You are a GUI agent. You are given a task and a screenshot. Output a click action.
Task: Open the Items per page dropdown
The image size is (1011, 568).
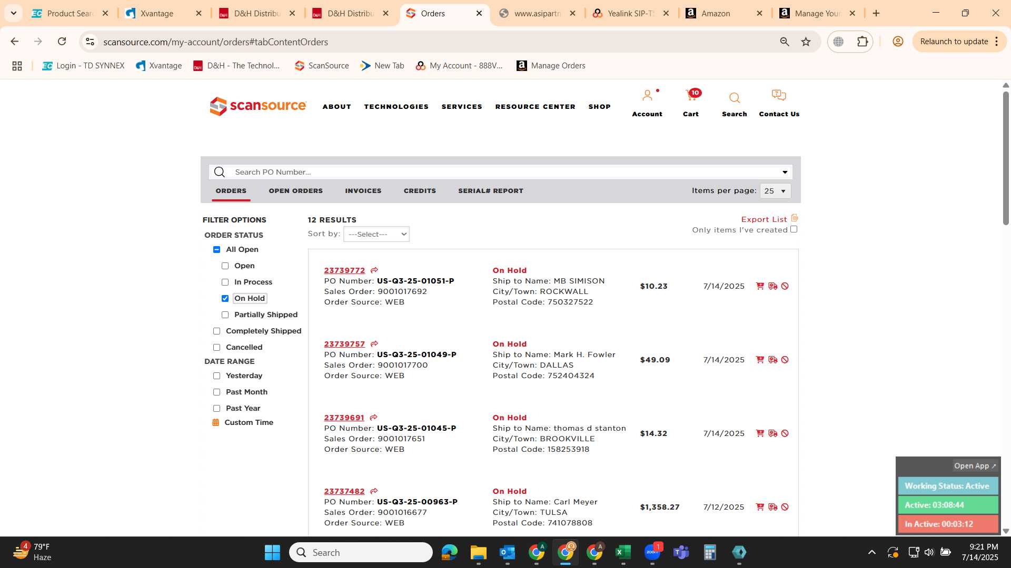pyautogui.click(x=775, y=191)
